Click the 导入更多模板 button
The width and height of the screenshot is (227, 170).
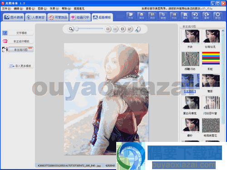coord(21,66)
